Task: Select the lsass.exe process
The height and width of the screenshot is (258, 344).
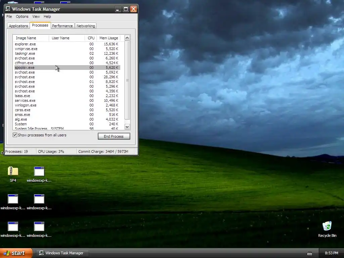Action: [x=67, y=96]
